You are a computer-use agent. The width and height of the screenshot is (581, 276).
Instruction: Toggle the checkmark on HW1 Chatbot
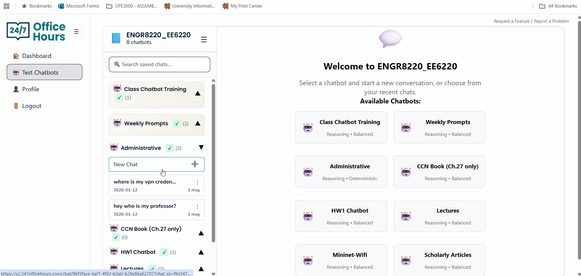point(163,252)
